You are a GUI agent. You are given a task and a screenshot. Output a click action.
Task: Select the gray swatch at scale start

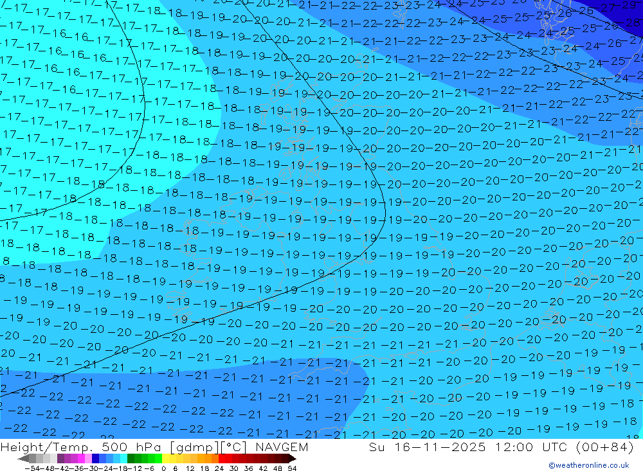(32, 458)
